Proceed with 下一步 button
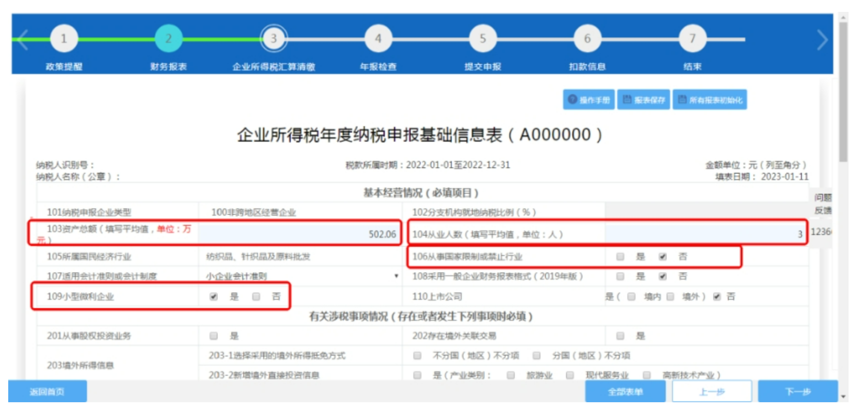860x410 pixels. (798, 392)
